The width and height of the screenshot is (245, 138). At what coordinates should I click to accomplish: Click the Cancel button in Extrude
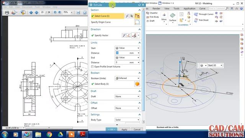coord(137,130)
